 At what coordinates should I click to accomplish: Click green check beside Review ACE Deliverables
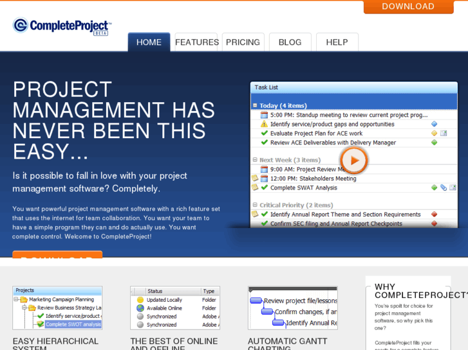264,143
